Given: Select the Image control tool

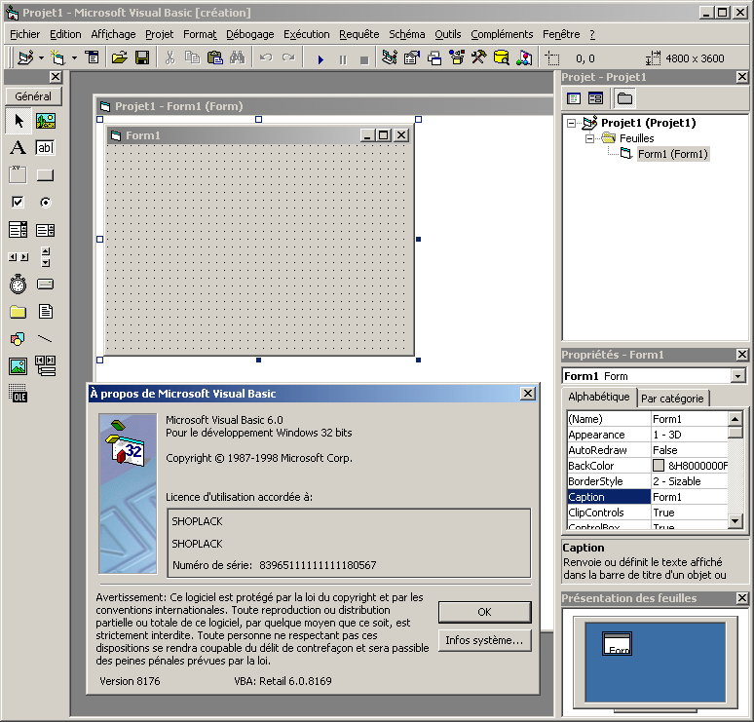Looking at the screenshot, I should point(19,366).
